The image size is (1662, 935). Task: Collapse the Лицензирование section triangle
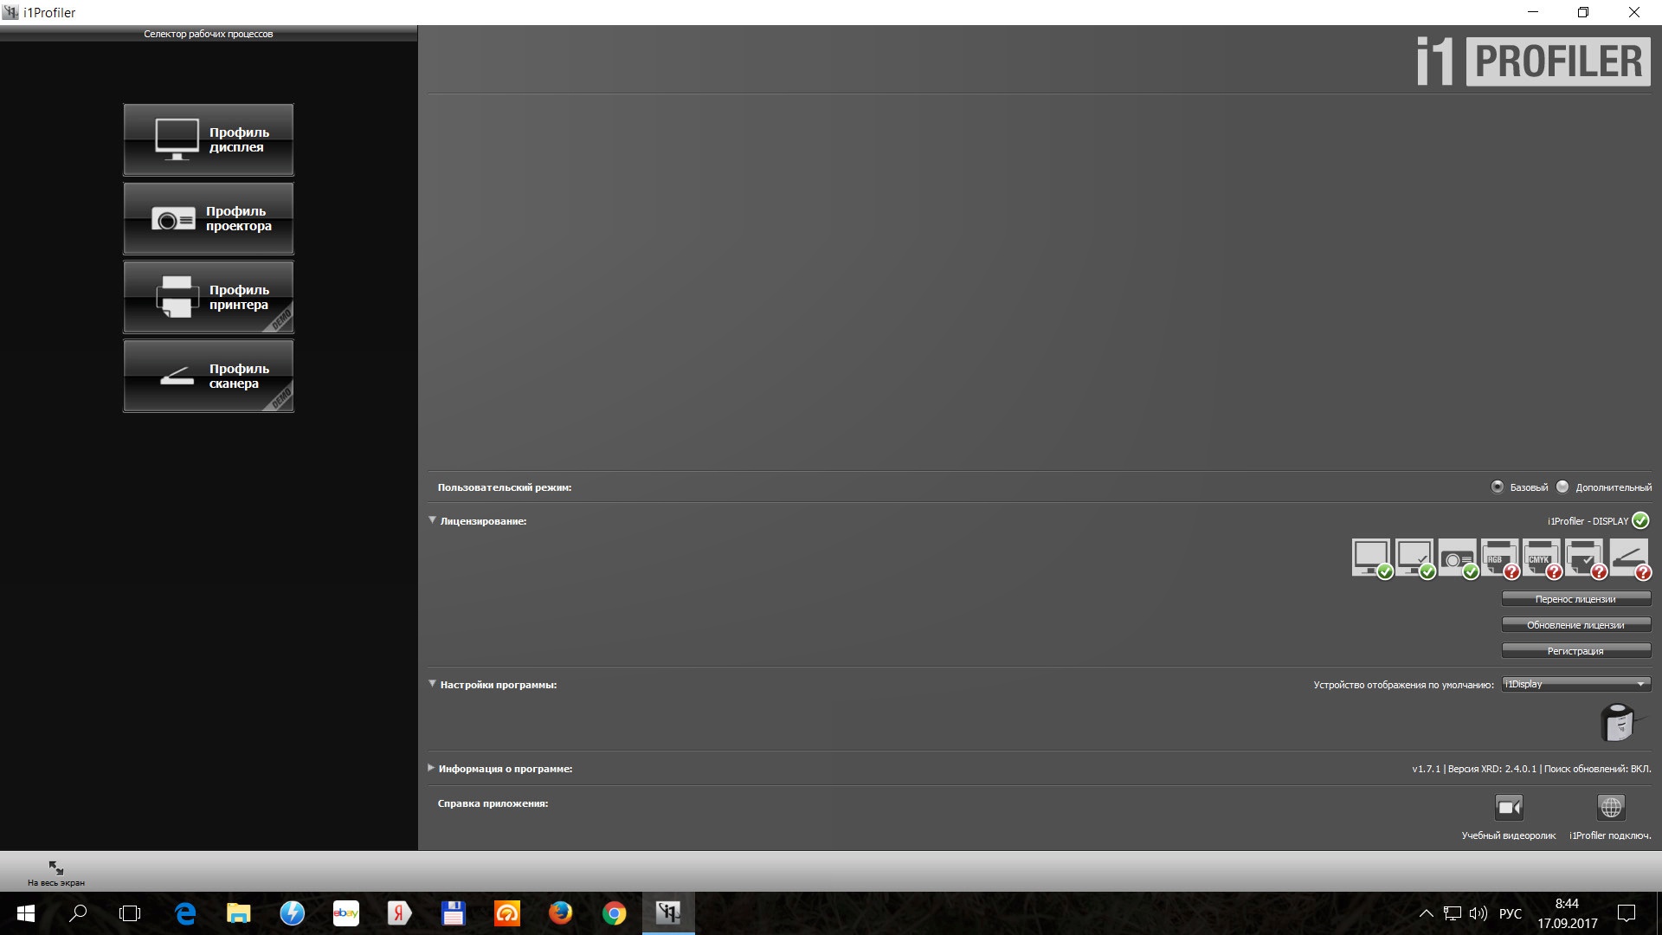[x=432, y=520]
